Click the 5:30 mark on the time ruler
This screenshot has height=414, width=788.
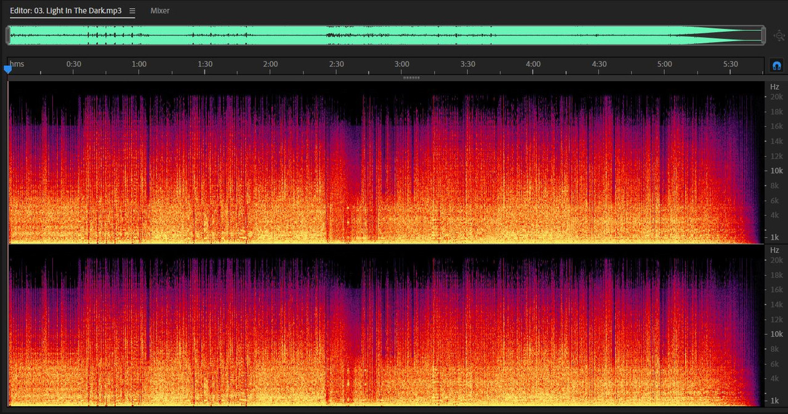coord(730,64)
